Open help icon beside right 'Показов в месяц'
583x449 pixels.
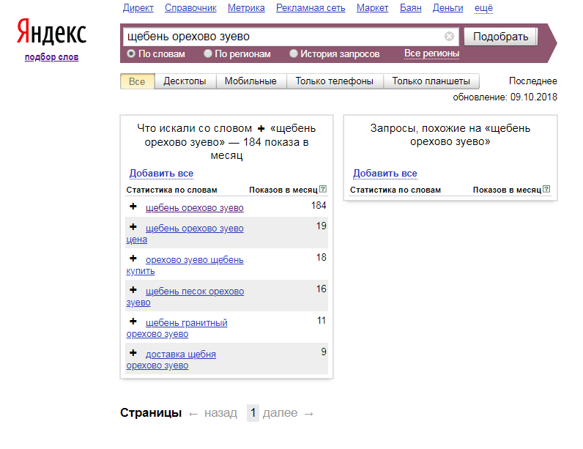click(546, 189)
